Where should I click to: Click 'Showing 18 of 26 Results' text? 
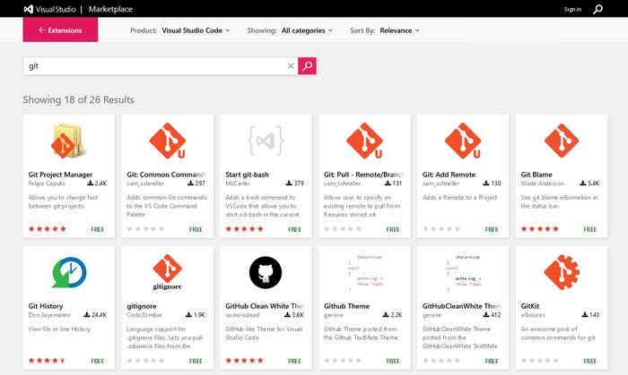[x=79, y=99]
